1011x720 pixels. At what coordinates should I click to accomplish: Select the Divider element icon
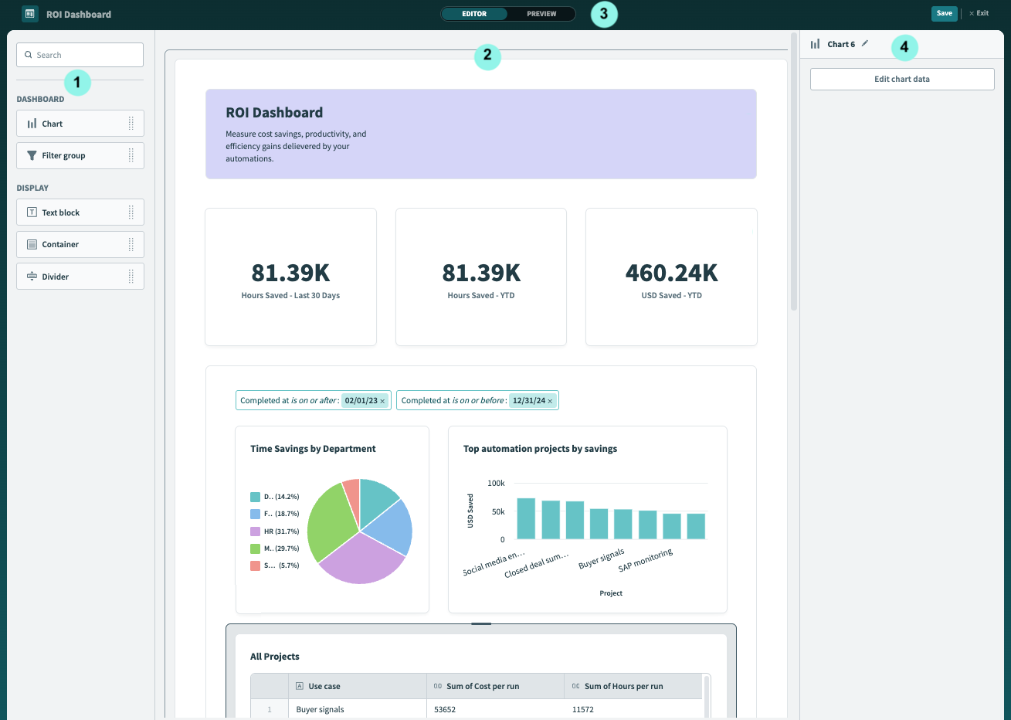[31, 276]
